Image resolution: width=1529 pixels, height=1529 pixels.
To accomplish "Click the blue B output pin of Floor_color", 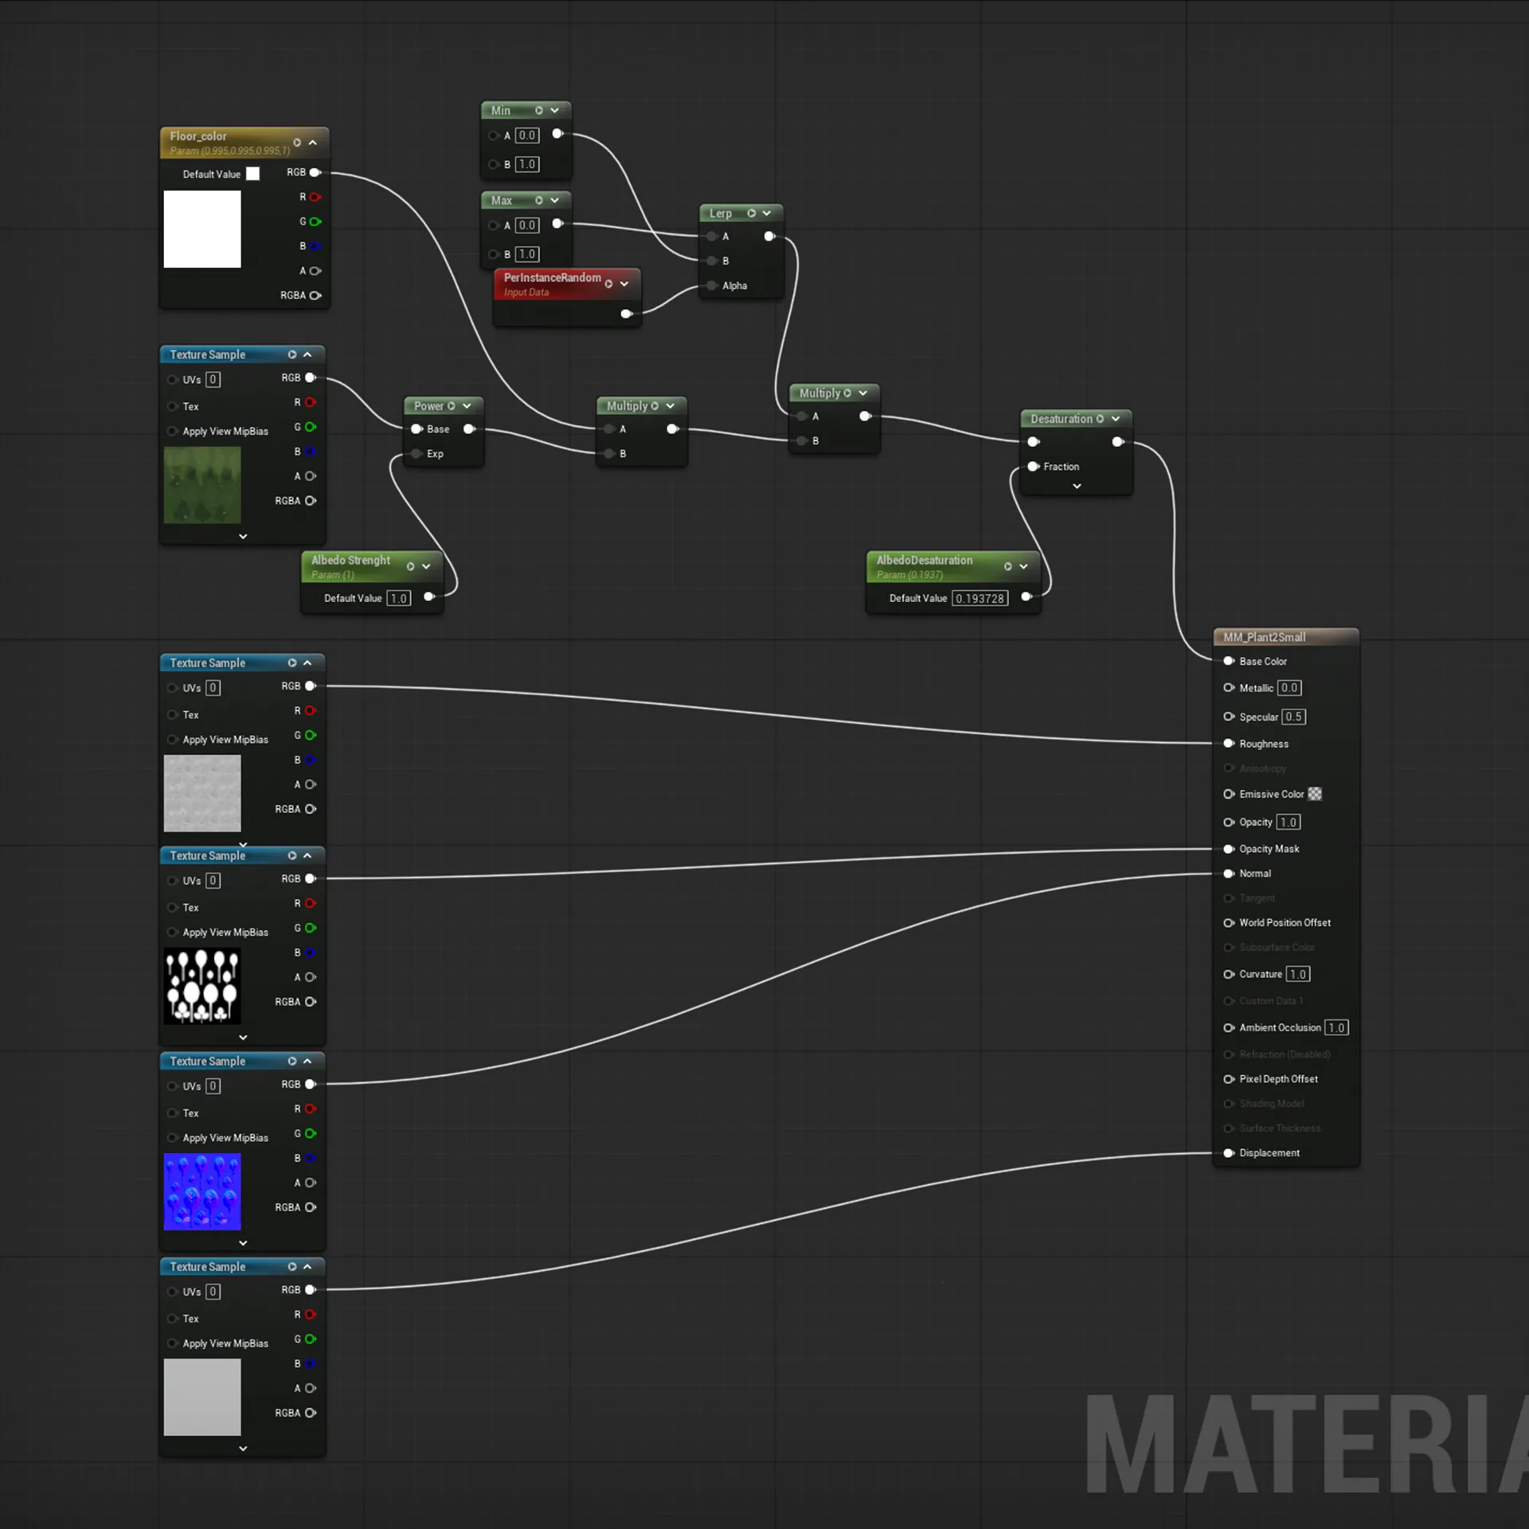I will pyautogui.click(x=315, y=246).
